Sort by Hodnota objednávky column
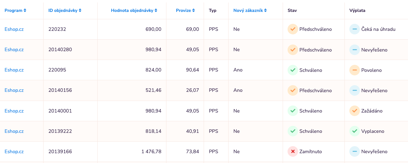 (x=134, y=11)
